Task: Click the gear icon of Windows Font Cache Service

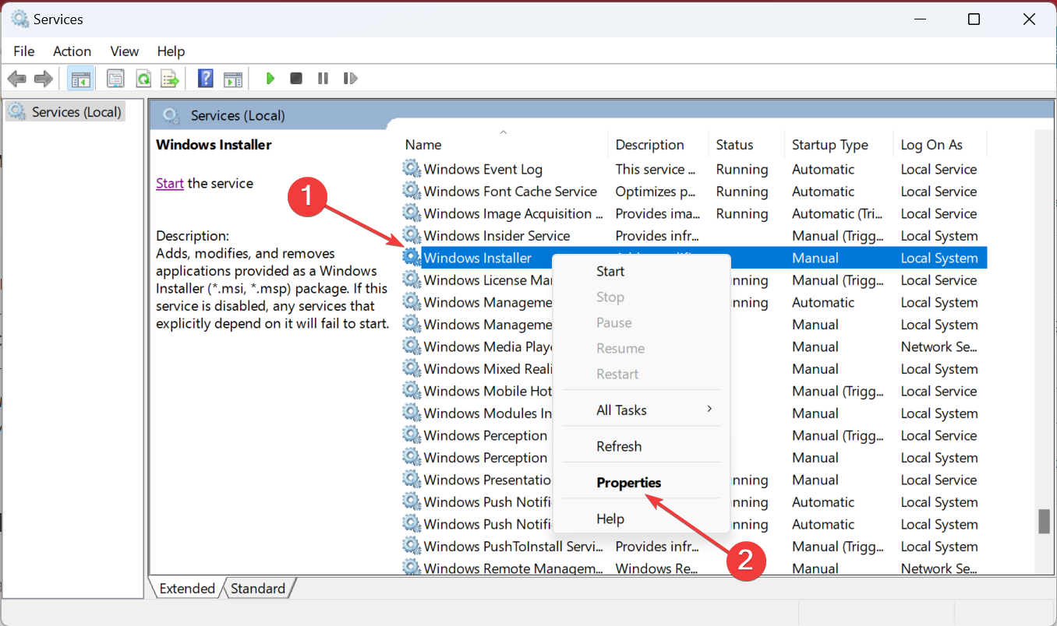Action: click(412, 191)
